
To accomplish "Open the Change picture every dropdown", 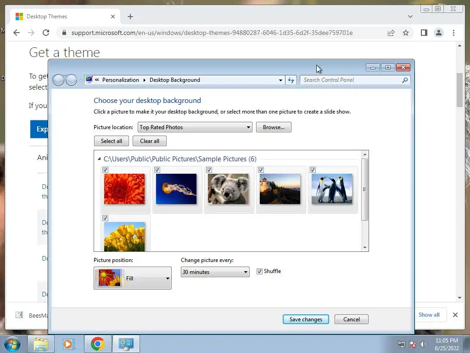I will (x=215, y=272).
